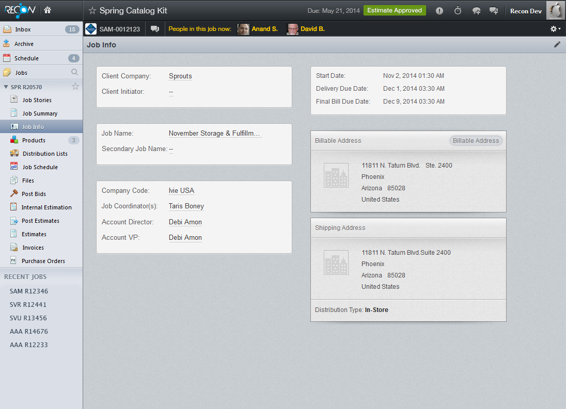
Task: Click the Final Bill Due Date value
Action: click(414, 102)
